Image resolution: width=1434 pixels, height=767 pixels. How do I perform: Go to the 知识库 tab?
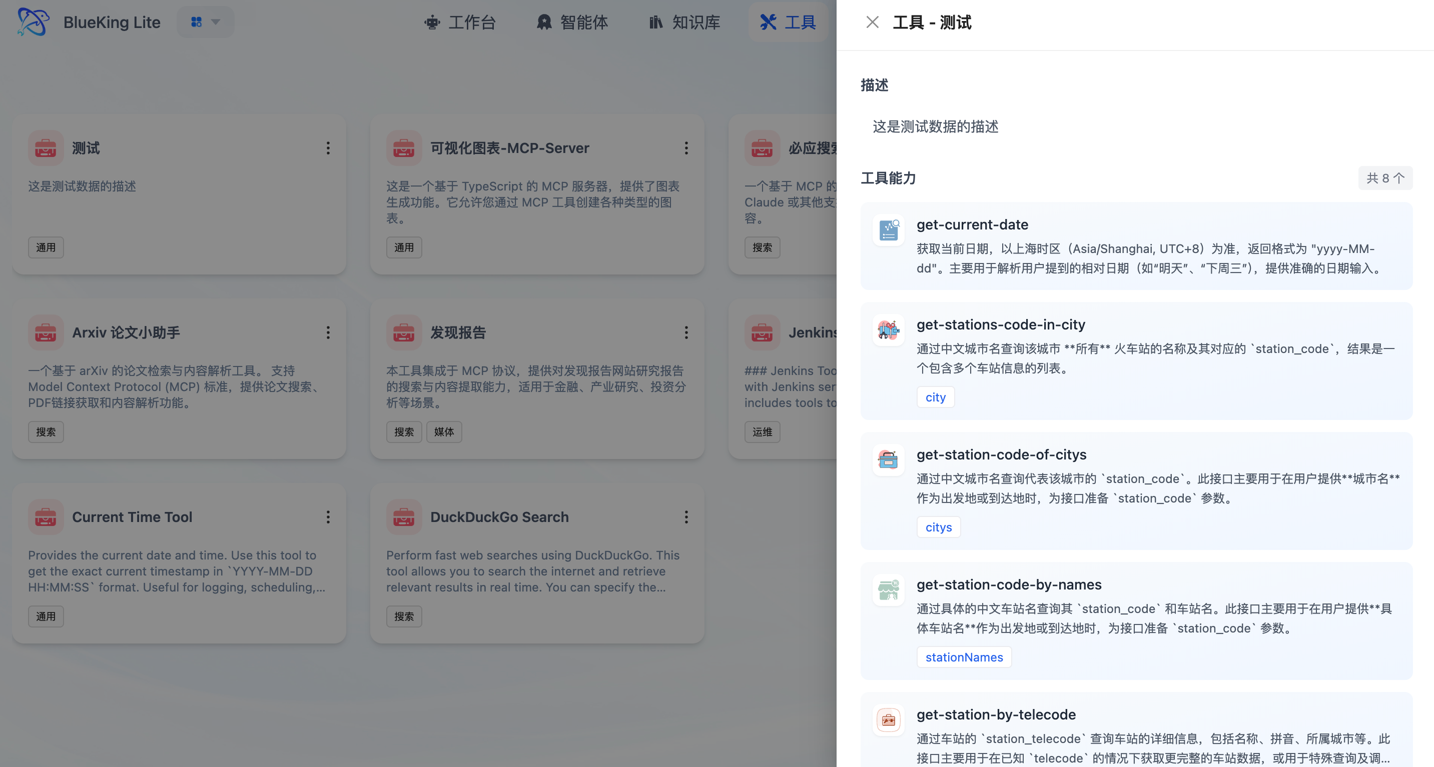click(x=684, y=22)
